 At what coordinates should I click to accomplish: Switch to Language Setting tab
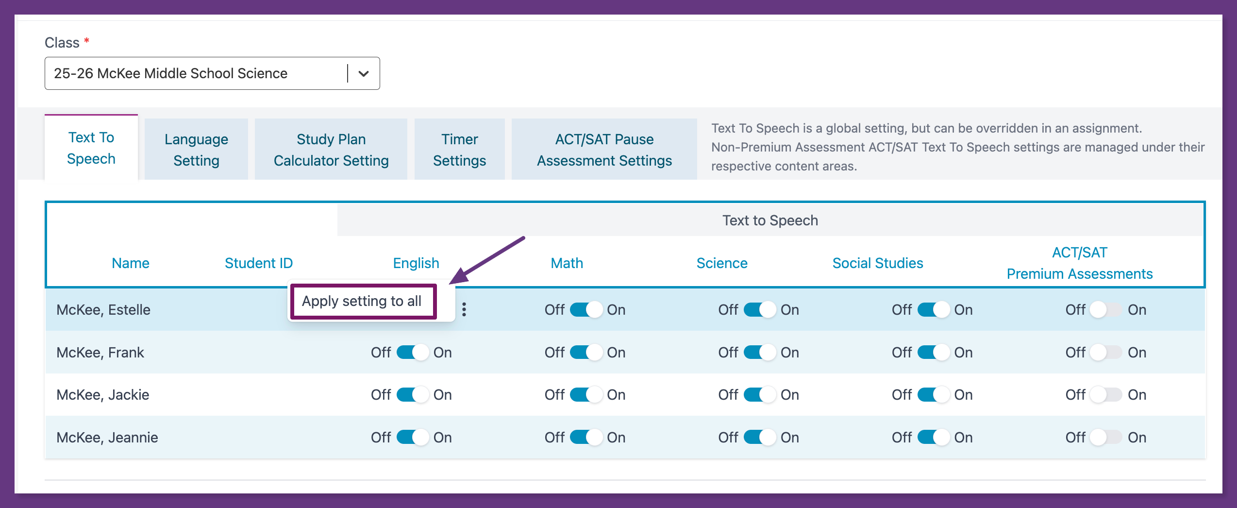[x=196, y=150]
